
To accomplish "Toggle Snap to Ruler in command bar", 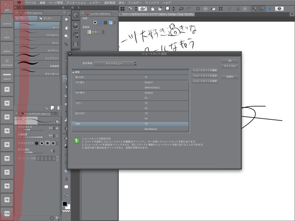I will click(254, 9).
